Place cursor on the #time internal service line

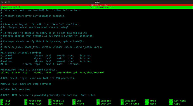click(x=40, y=64)
